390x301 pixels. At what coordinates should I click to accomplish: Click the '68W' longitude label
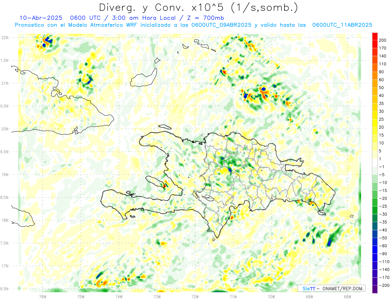347,296
